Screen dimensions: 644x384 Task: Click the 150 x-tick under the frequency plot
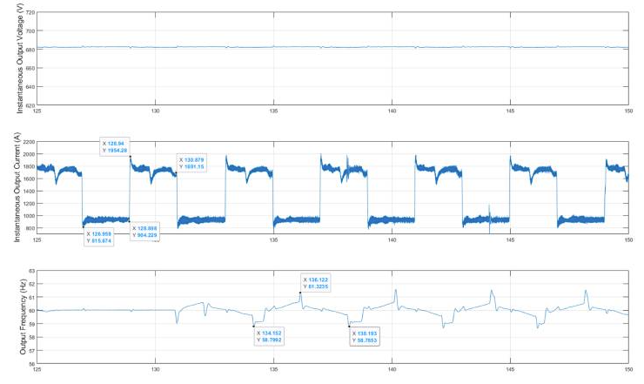click(x=627, y=370)
